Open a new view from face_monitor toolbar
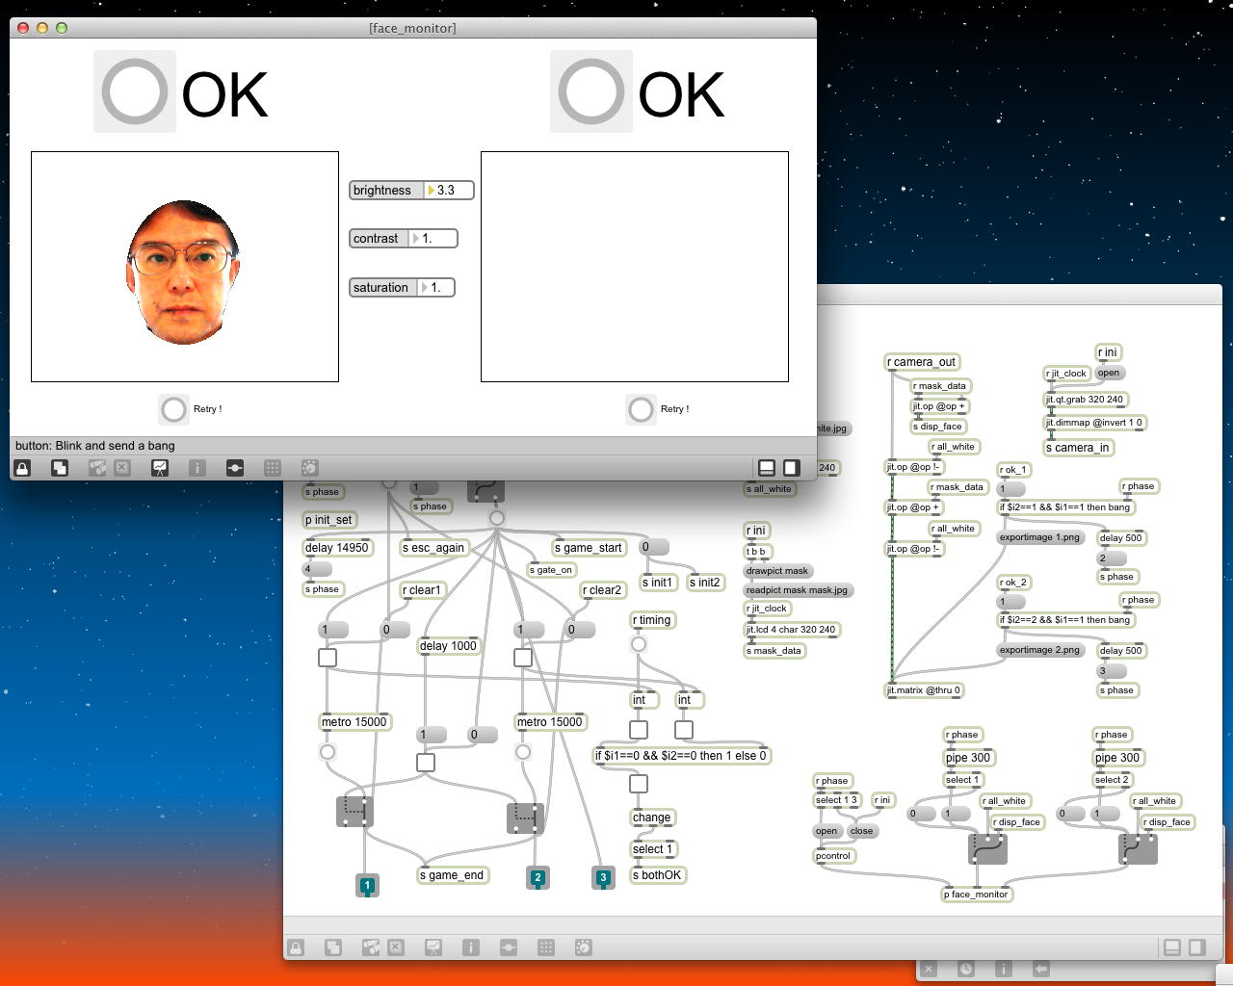1233x986 pixels. tap(60, 468)
